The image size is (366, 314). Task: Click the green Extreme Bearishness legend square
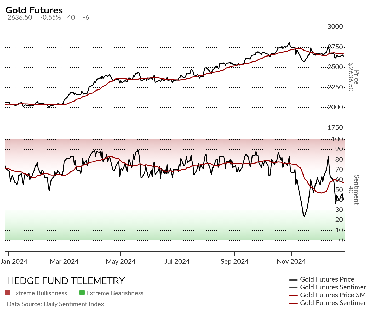click(82, 293)
